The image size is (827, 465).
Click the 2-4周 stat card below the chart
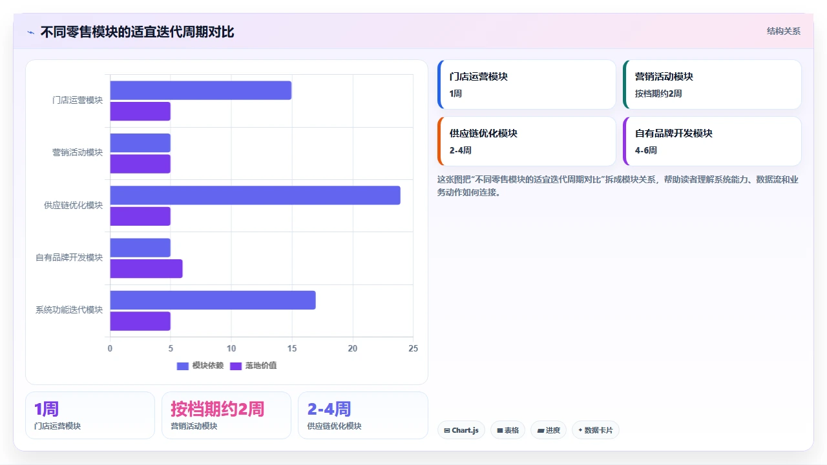coord(362,415)
